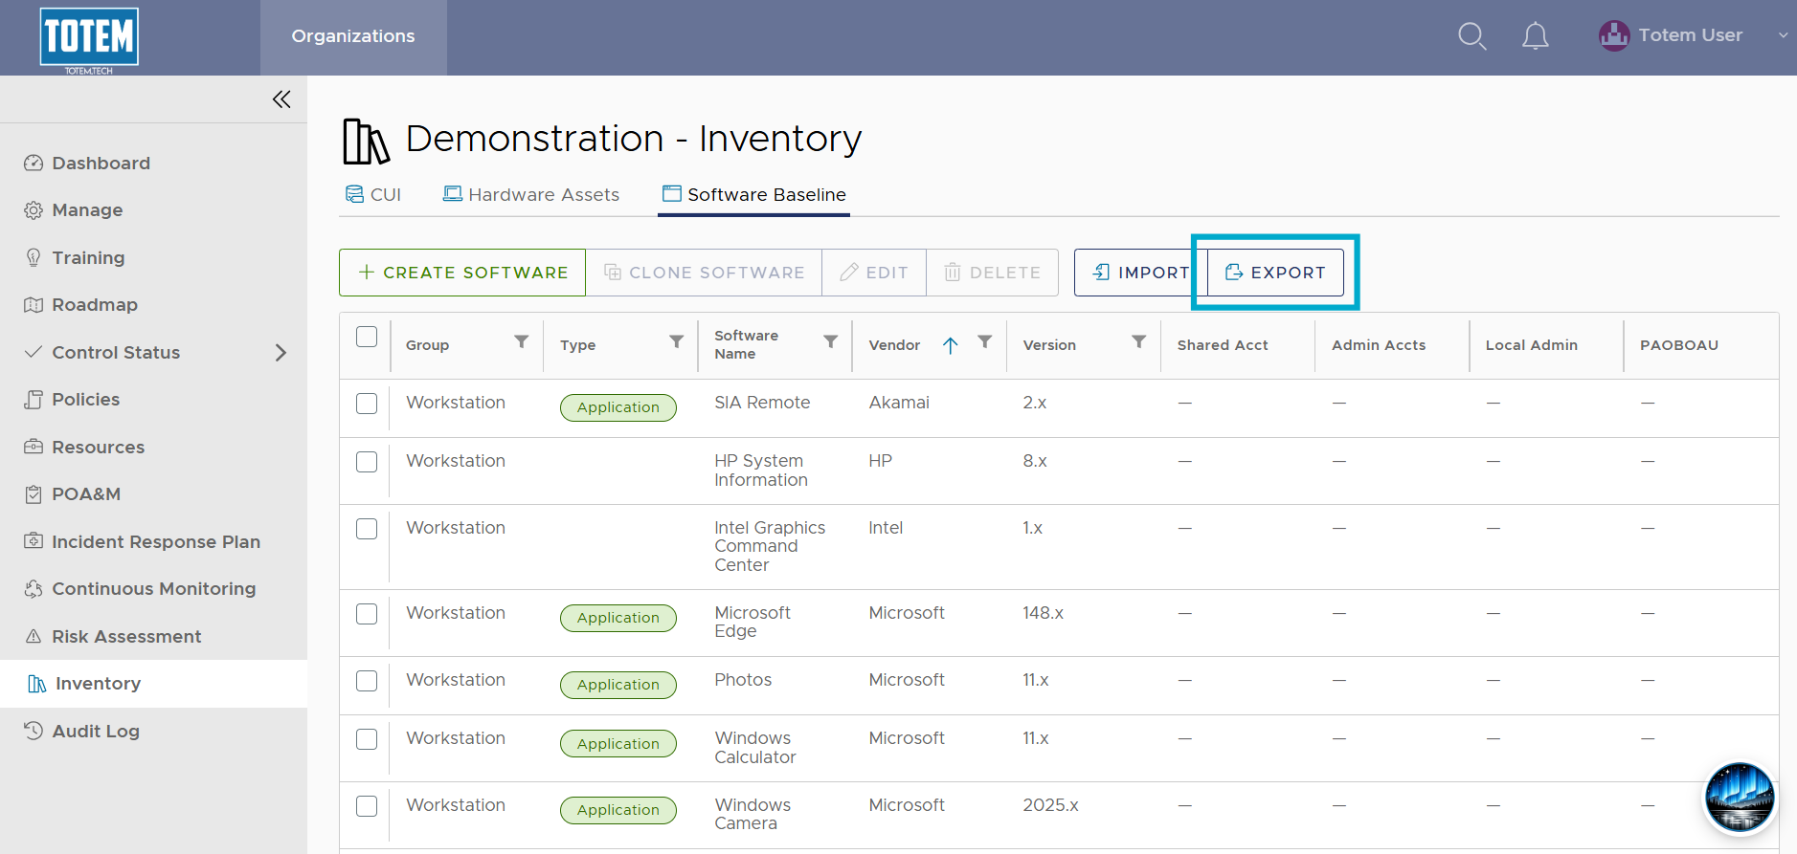Click the Audit Log history icon
The height and width of the screenshot is (854, 1797).
(x=34, y=731)
